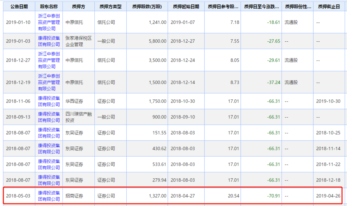
Task: Select pledgee 华西证券
Action: (74, 101)
